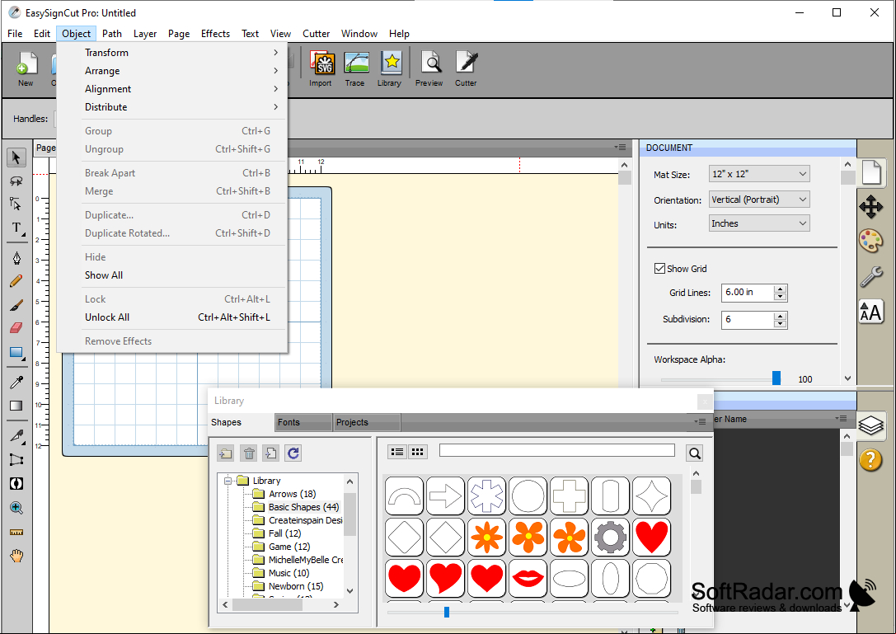Open the wrench Settings panel icon
This screenshot has height=634, width=896.
click(870, 277)
